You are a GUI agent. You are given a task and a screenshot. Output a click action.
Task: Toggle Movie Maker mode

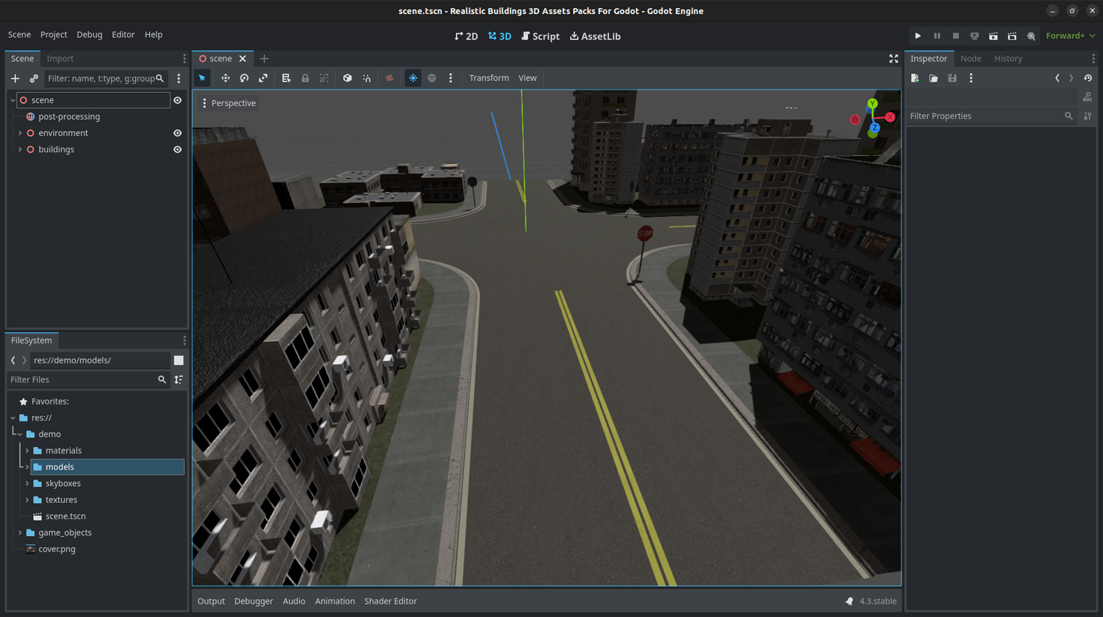tap(1032, 36)
